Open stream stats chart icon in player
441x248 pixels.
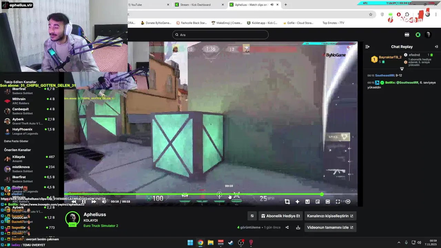(307, 202)
